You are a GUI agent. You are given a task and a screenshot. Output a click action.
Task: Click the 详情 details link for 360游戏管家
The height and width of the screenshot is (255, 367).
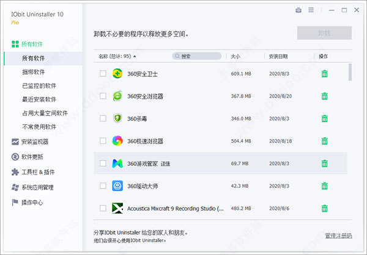[166, 164]
